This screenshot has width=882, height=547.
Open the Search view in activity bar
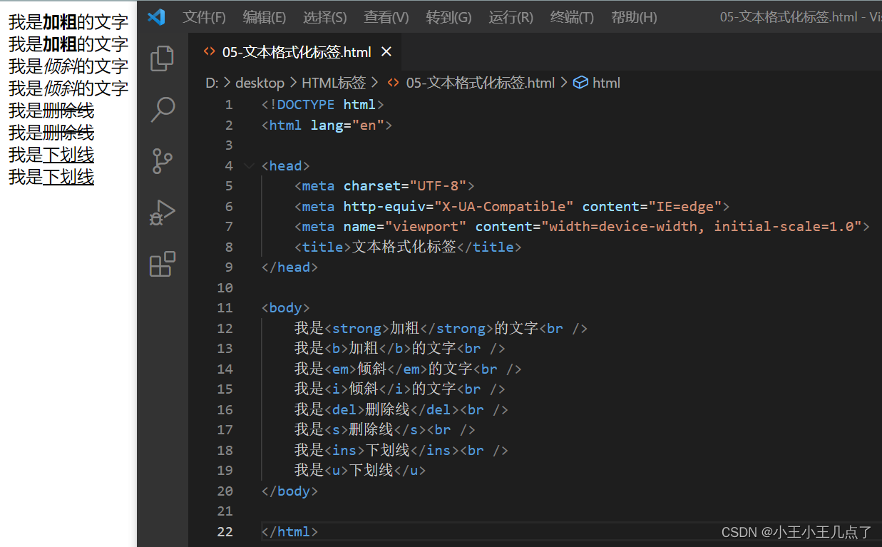click(163, 110)
